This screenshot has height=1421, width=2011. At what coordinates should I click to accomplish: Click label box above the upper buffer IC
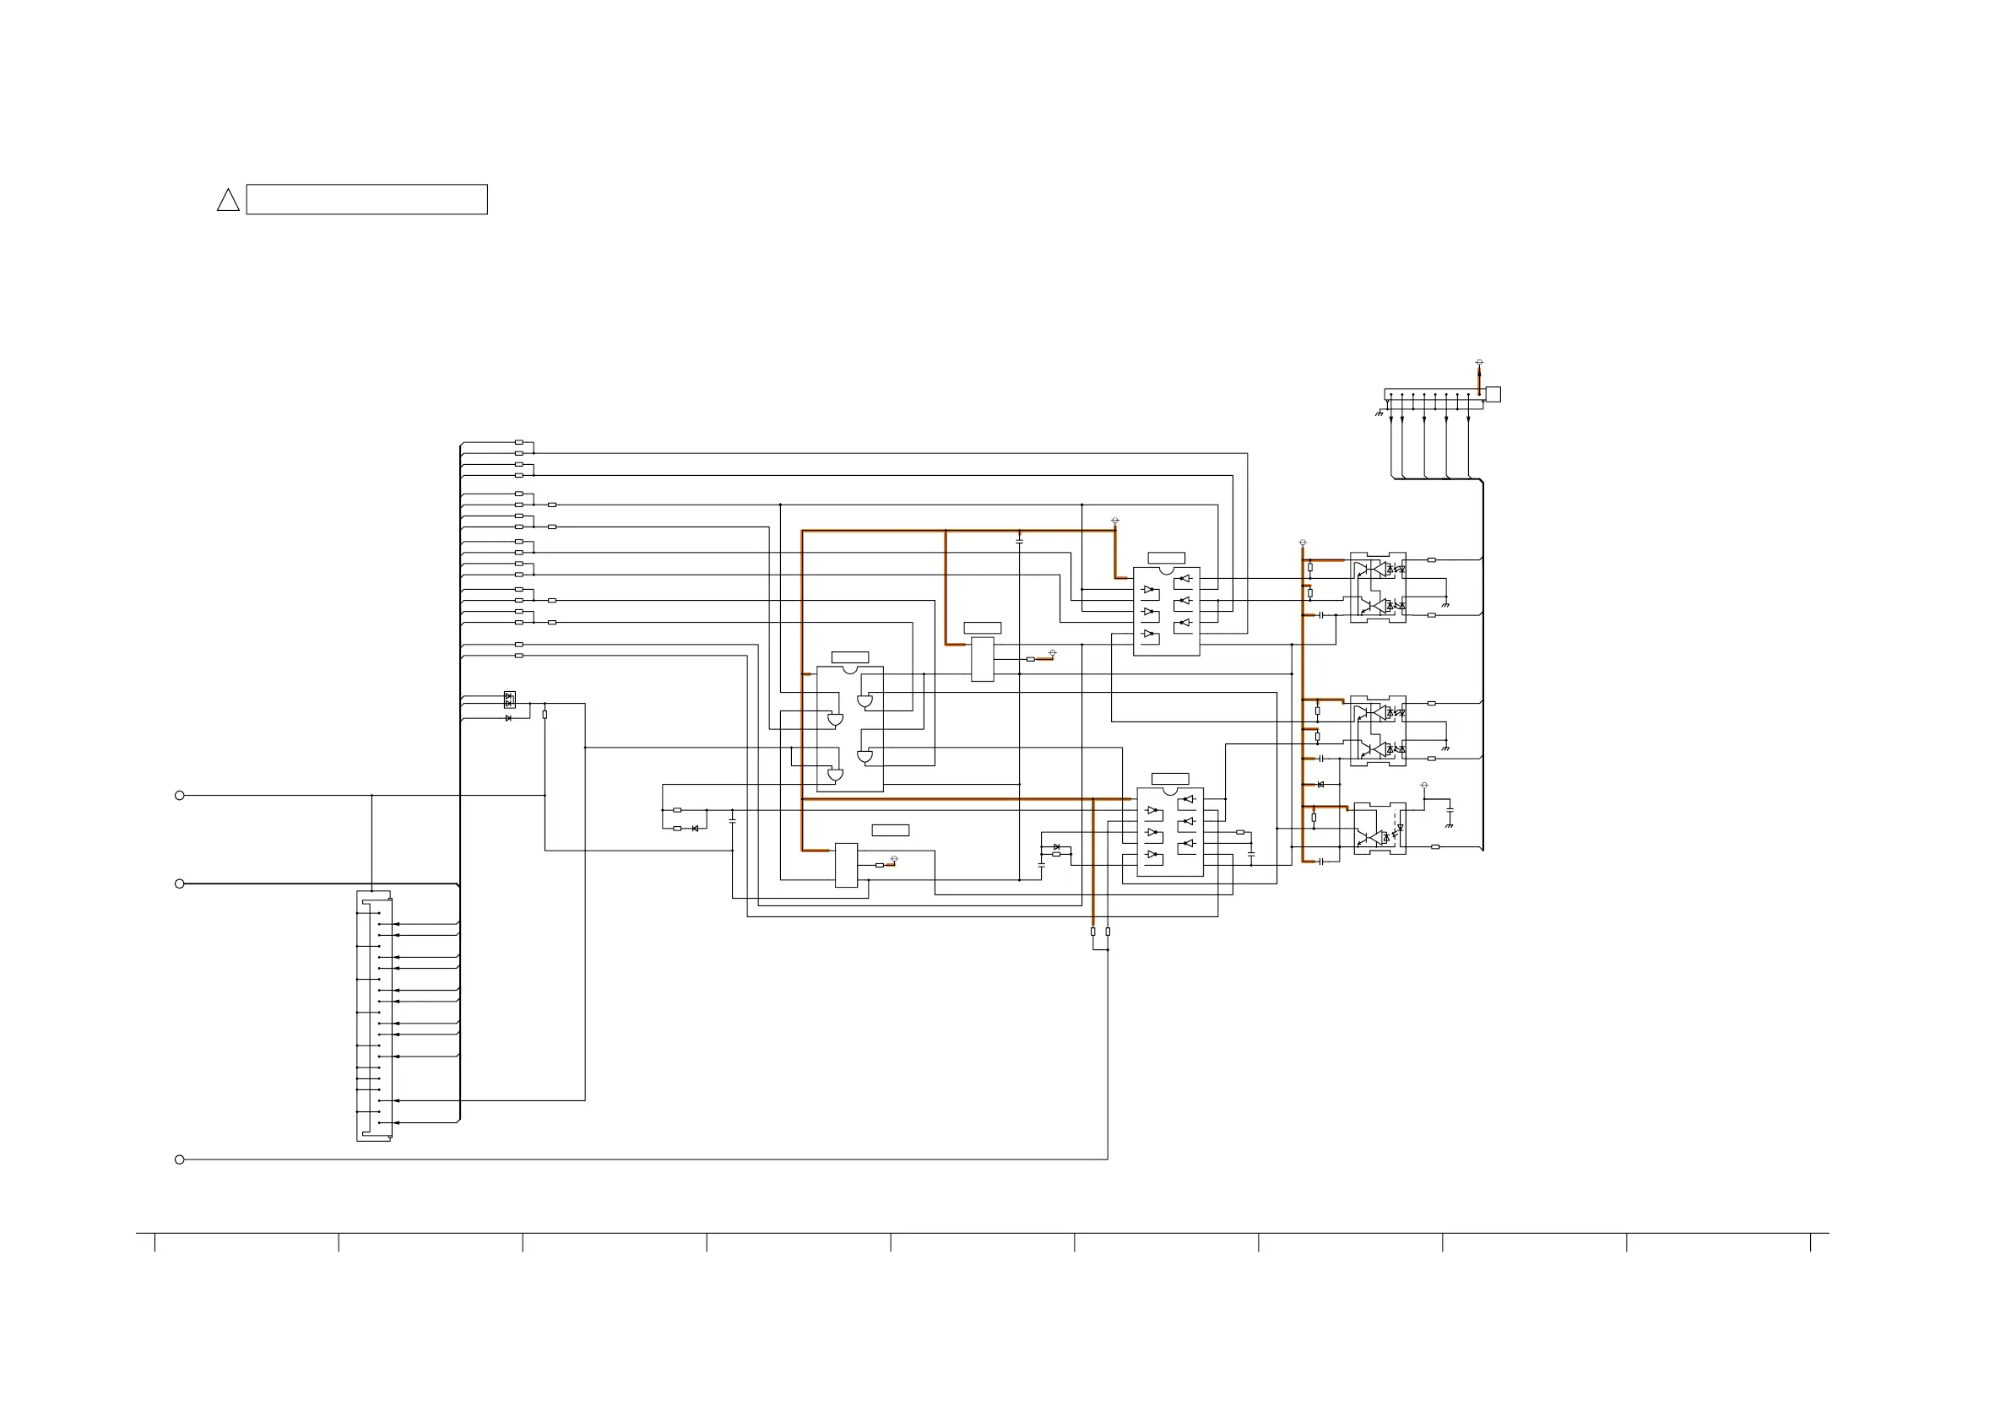[1166, 558]
